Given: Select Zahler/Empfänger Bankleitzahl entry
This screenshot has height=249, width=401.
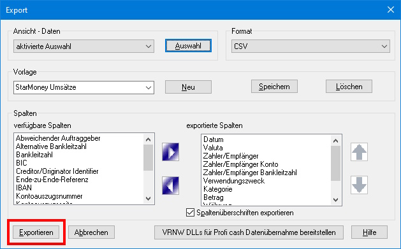Looking at the screenshot, I should click(250, 173).
